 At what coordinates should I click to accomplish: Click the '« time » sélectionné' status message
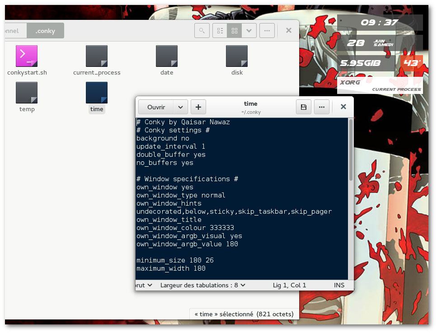pyautogui.click(x=244, y=314)
